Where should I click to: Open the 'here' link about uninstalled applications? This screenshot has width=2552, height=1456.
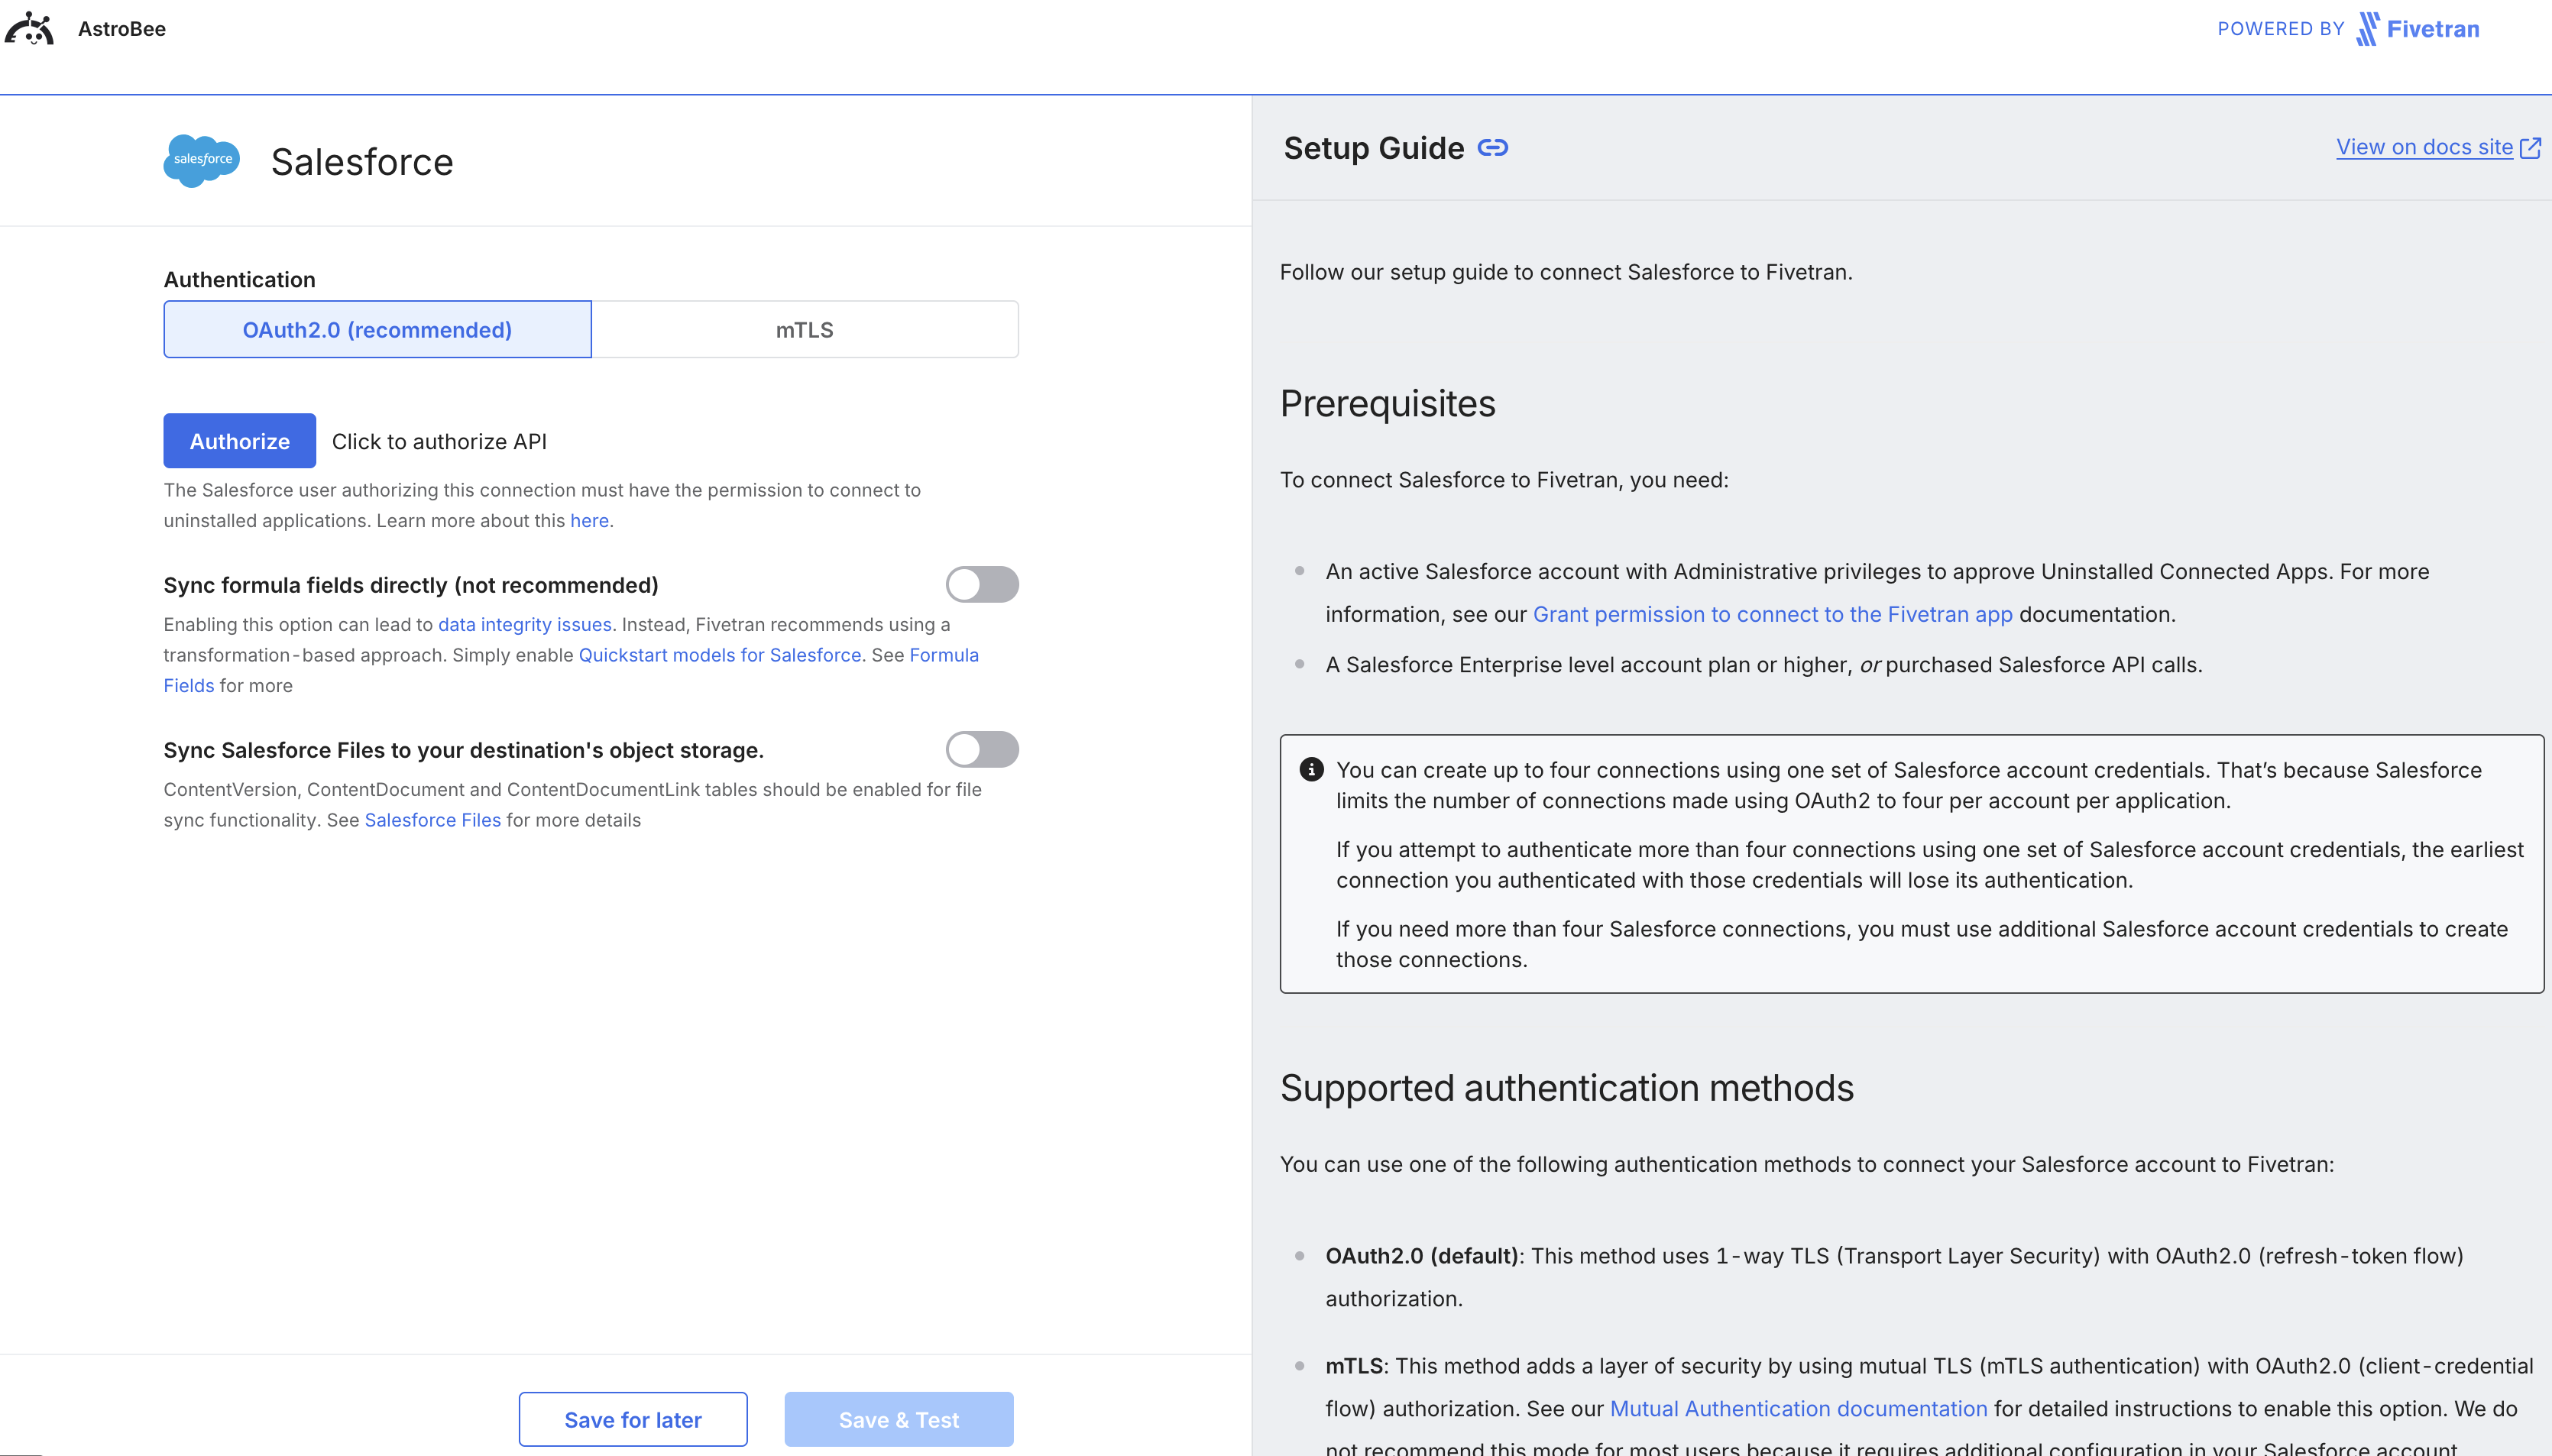point(590,520)
